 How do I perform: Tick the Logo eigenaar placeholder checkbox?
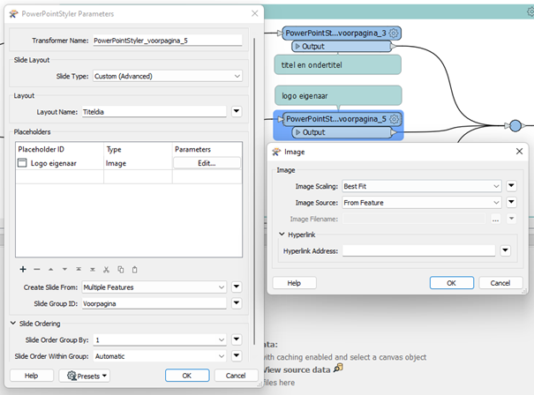tap(23, 163)
